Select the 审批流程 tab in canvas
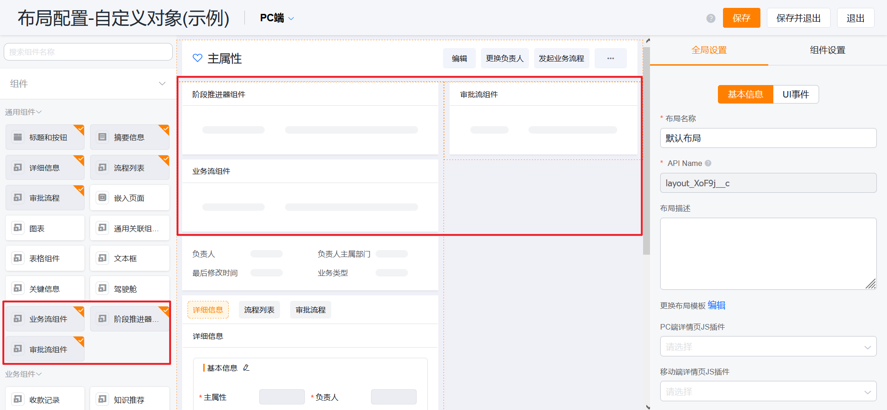Image resolution: width=887 pixels, height=410 pixels. click(x=310, y=310)
